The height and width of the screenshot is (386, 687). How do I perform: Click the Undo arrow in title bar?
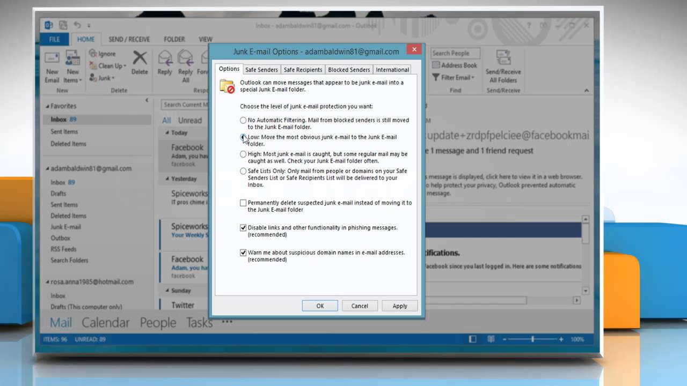(x=77, y=25)
